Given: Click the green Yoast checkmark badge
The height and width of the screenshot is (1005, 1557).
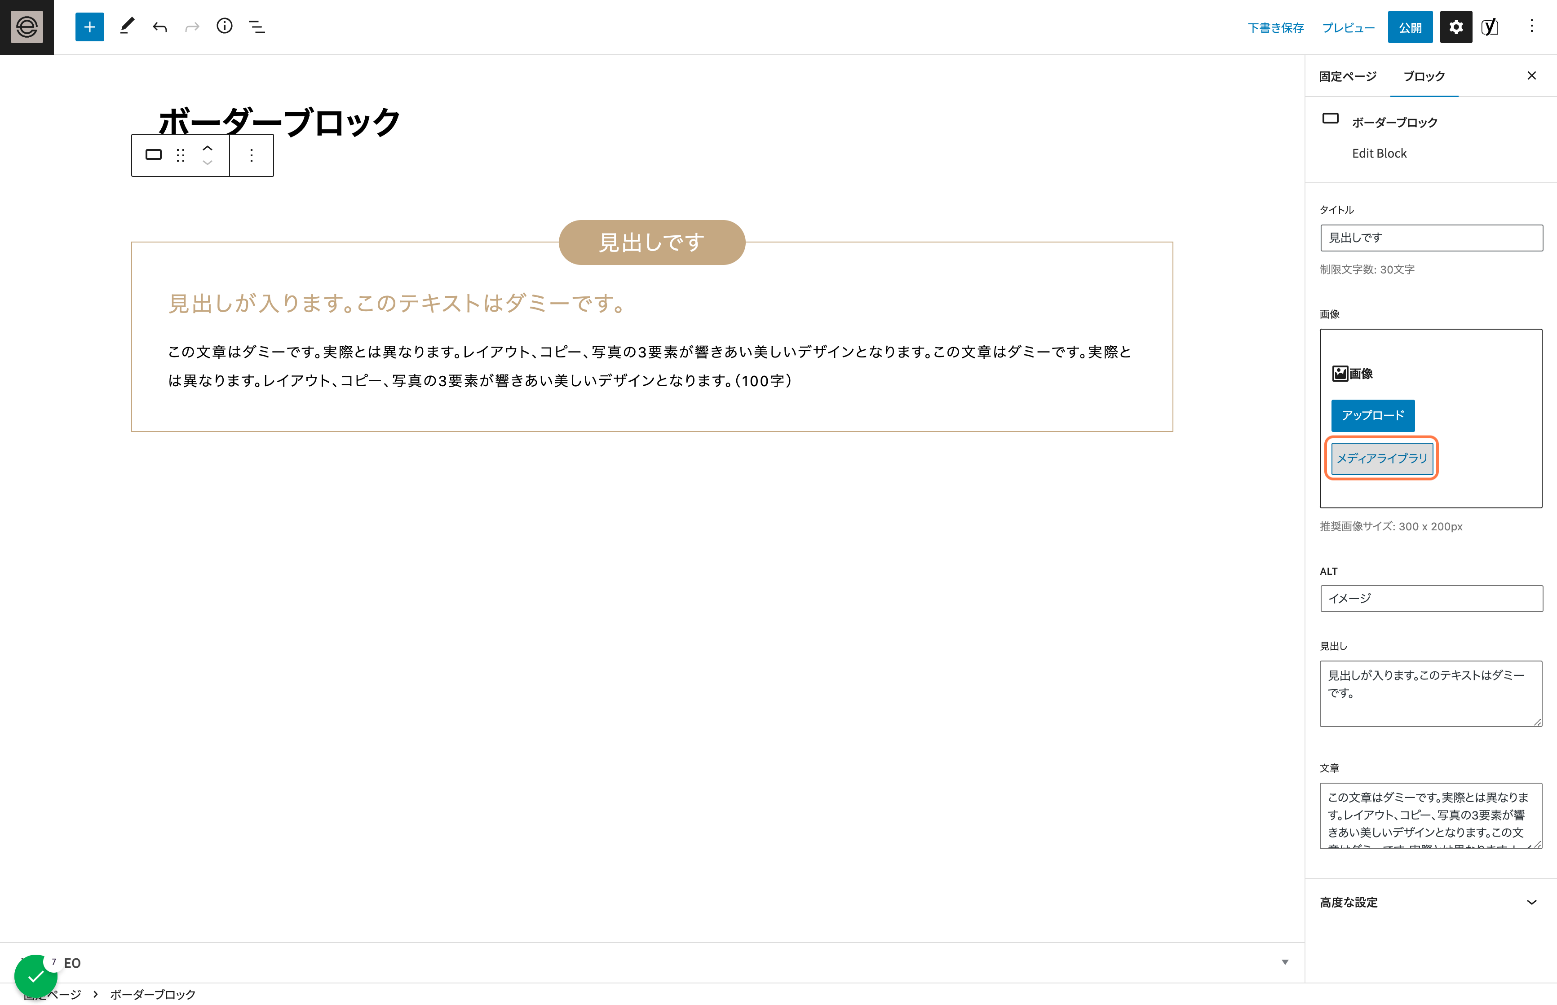Looking at the screenshot, I should pyautogui.click(x=36, y=976).
